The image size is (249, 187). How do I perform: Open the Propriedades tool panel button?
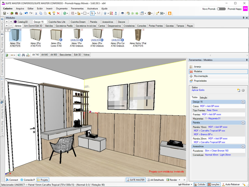click(x=200, y=81)
